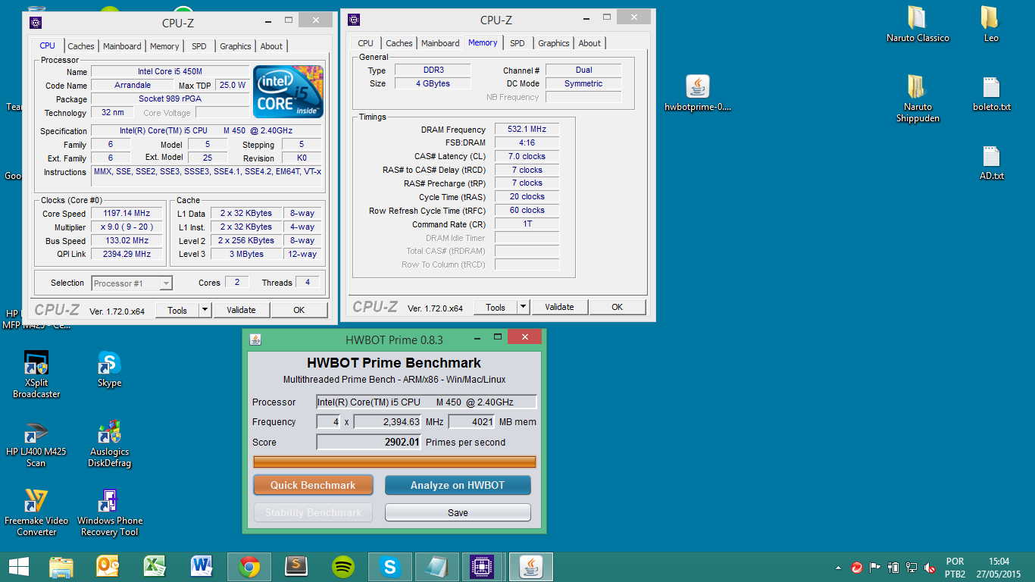Screen dimensions: 1035x582
Task: Show hidden tray icons arrow
Action: (x=837, y=567)
